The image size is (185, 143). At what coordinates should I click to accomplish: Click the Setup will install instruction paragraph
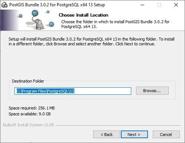[92, 42]
